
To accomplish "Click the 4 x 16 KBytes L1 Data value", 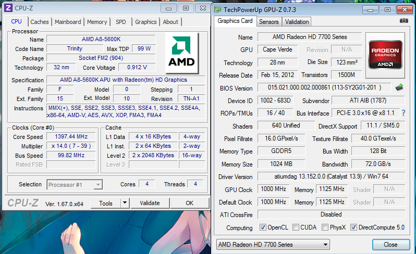I will pyautogui.click(x=153, y=137).
